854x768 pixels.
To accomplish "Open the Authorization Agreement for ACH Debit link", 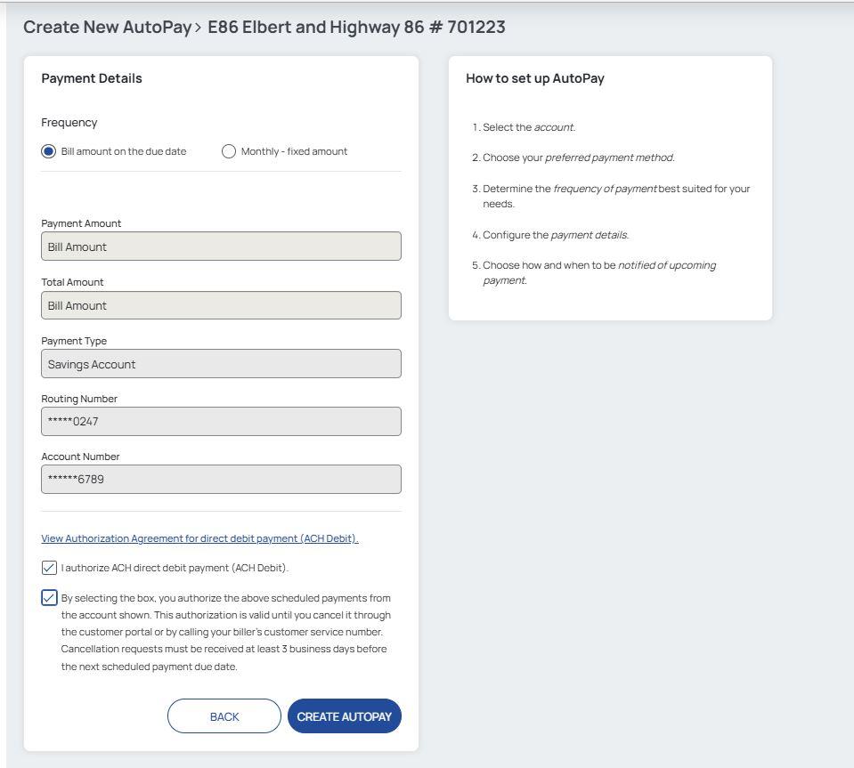I will tap(199, 538).
